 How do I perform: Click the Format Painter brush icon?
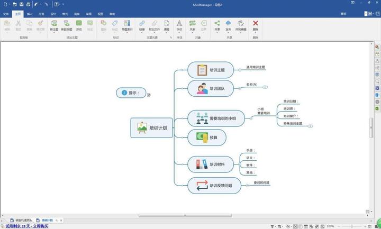point(40,23)
